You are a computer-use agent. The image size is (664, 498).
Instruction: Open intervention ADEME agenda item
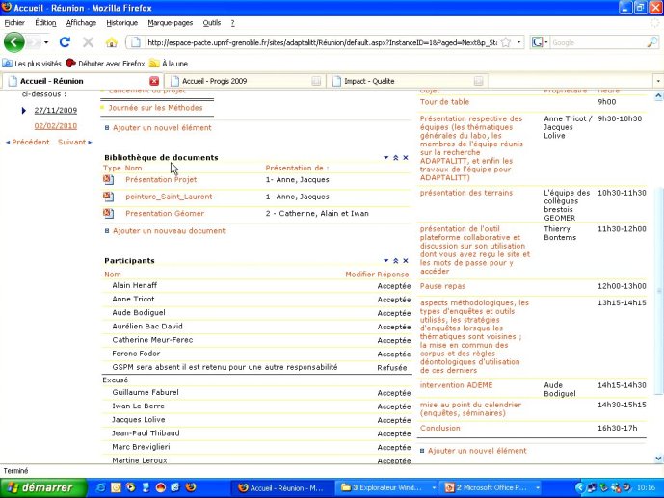(x=456, y=385)
